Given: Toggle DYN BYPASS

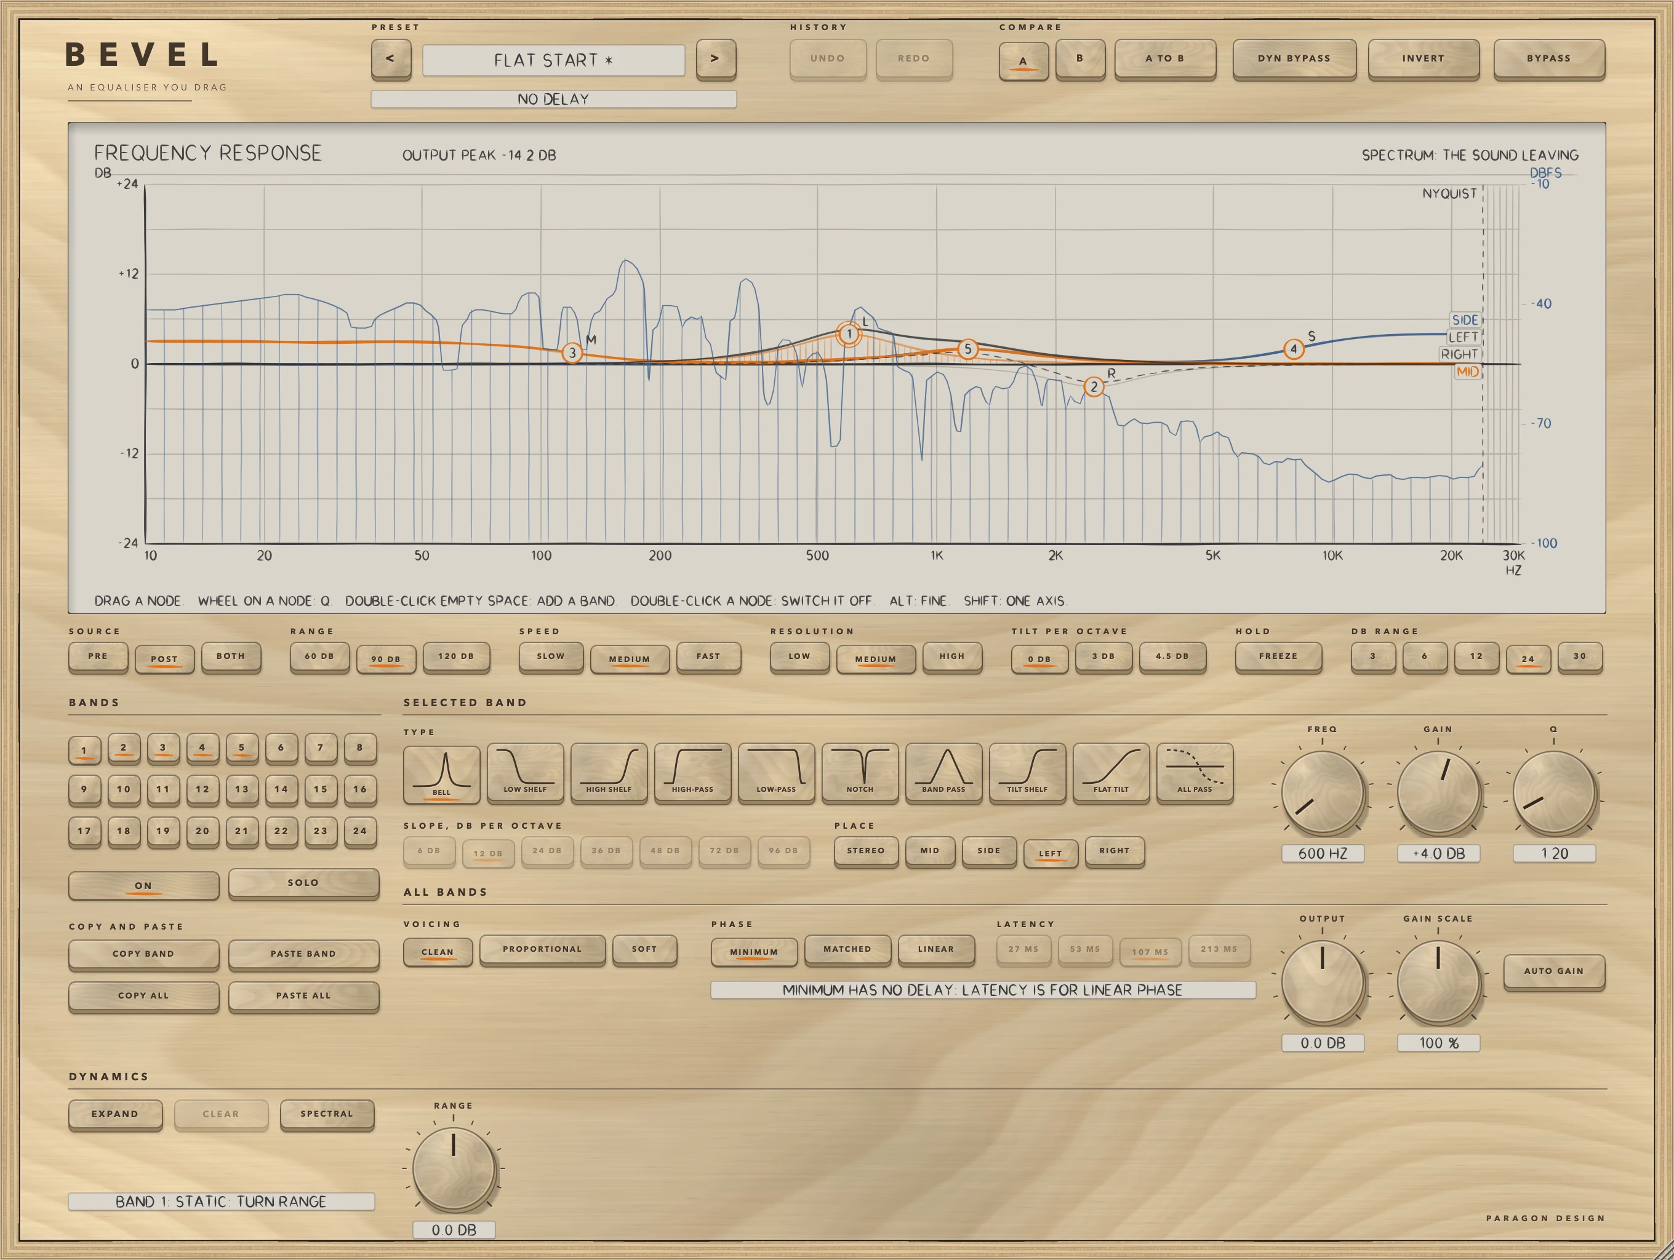Looking at the screenshot, I should [1294, 59].
